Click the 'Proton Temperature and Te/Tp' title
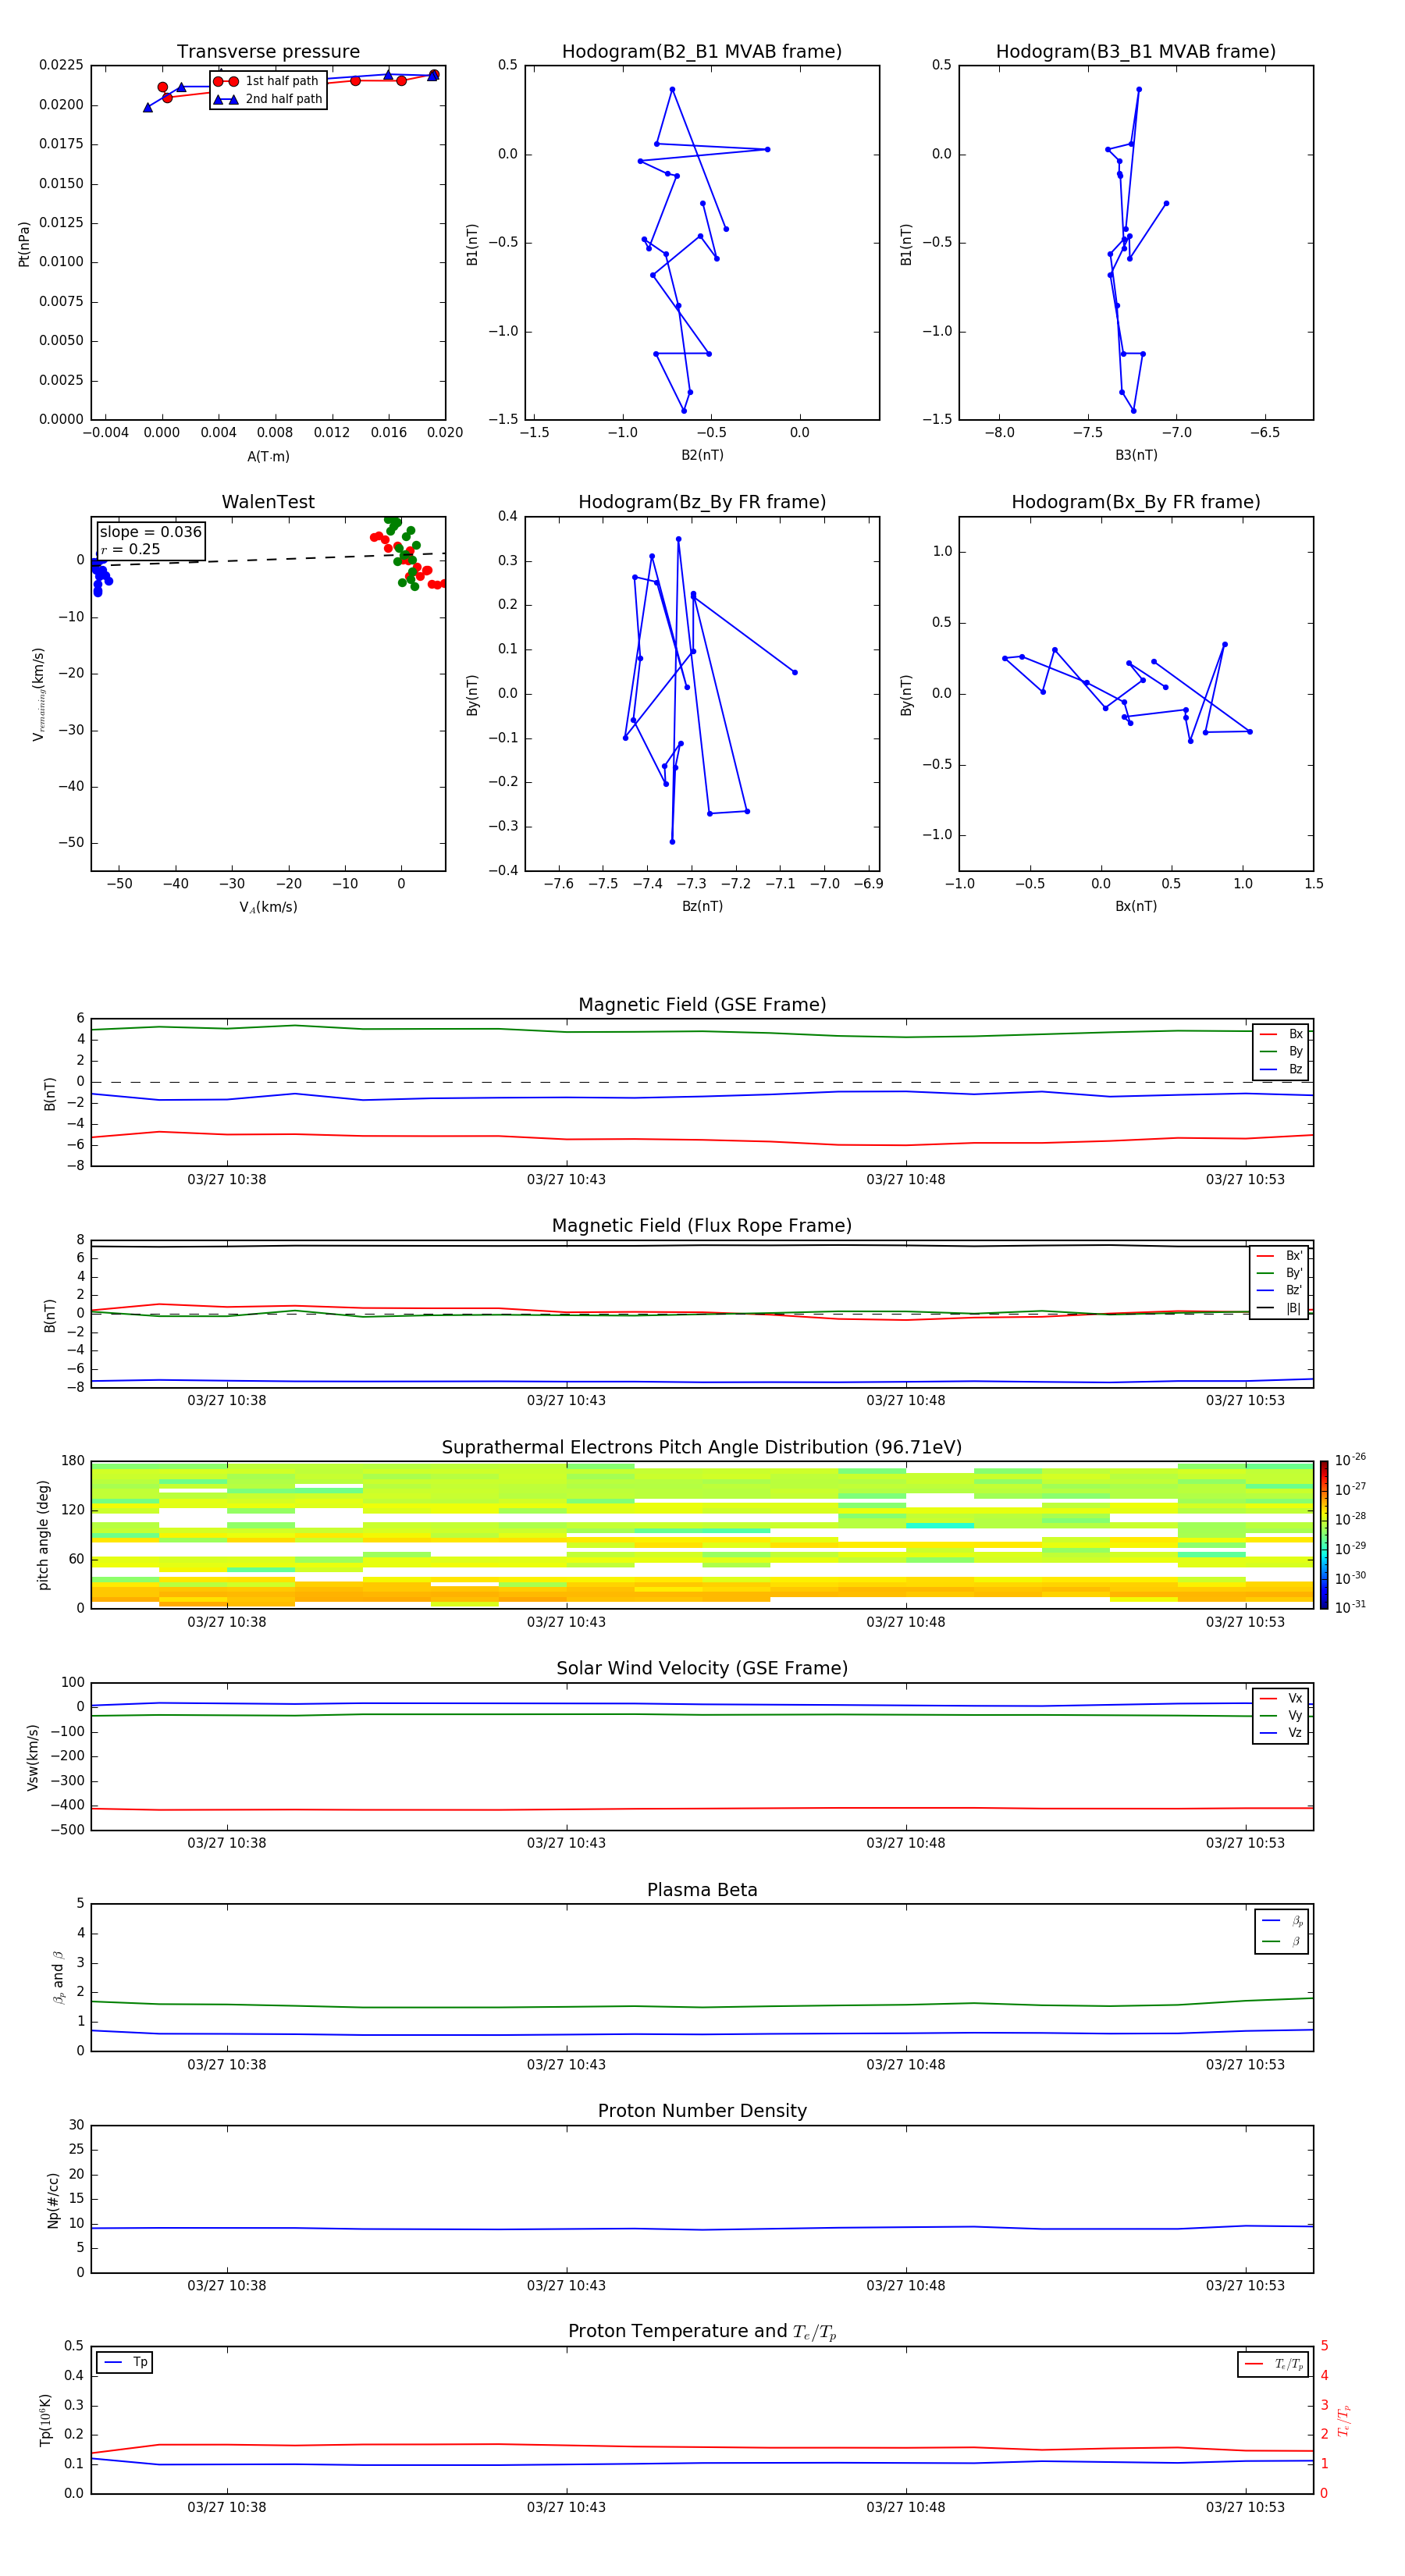 702,2332
